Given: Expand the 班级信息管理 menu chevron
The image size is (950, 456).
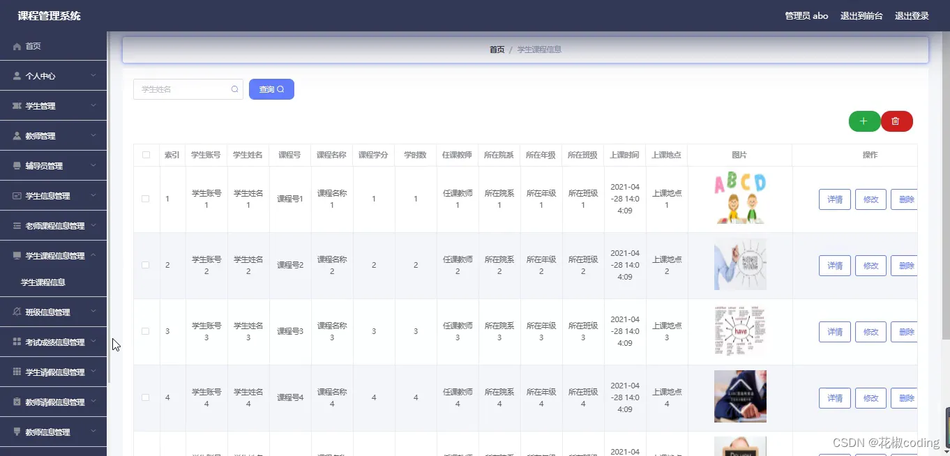Looking at the screenshot, I should coord(93,312).
